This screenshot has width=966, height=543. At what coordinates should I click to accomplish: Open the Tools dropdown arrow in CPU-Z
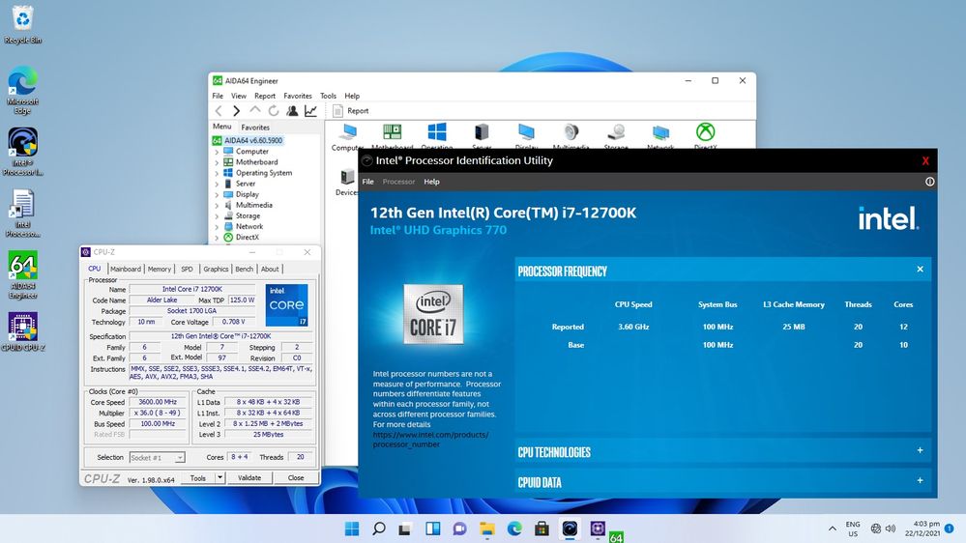(220, 477)
